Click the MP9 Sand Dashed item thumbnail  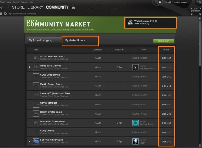pos(36,67)
